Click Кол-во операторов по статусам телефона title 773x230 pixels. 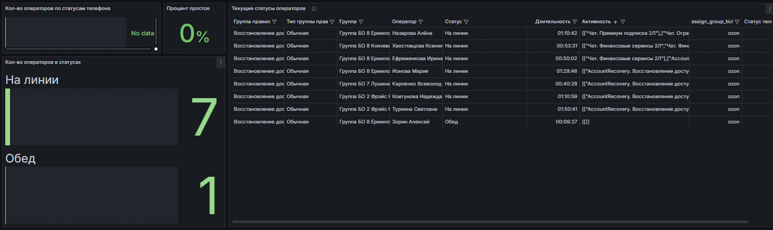(x=58, y=8)
